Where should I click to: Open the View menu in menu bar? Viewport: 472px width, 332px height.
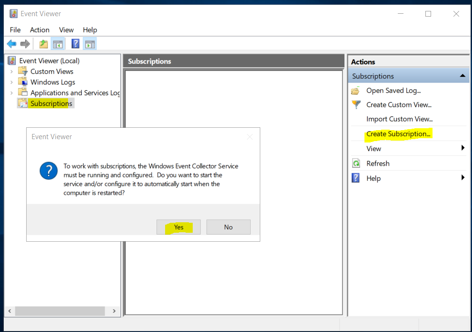tap(66, 30)
